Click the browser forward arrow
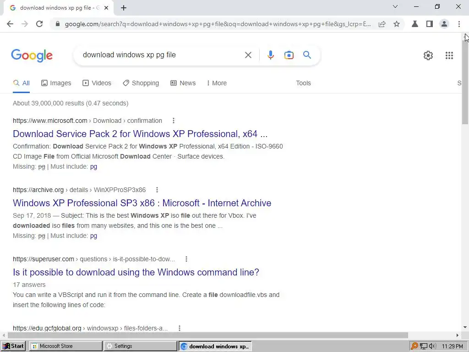Image resolution: width=469 pixels, height=352 pixels. tap(25, 24)
